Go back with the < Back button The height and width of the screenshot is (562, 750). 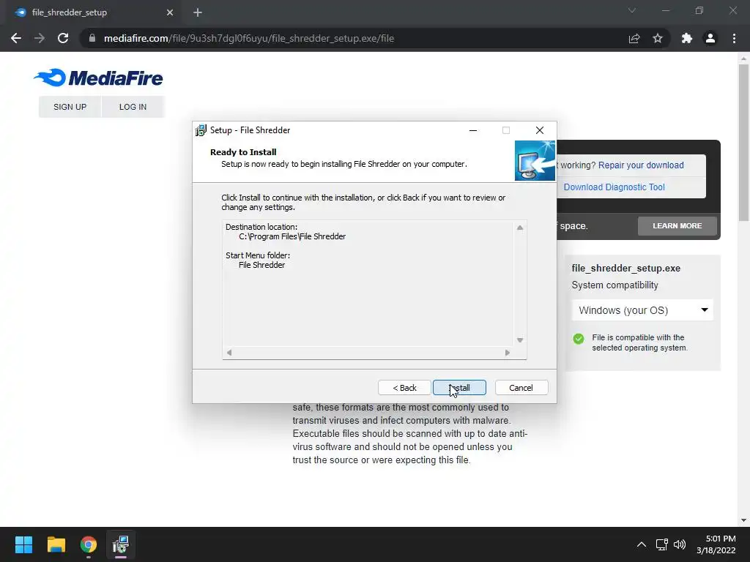coord(404,388)
